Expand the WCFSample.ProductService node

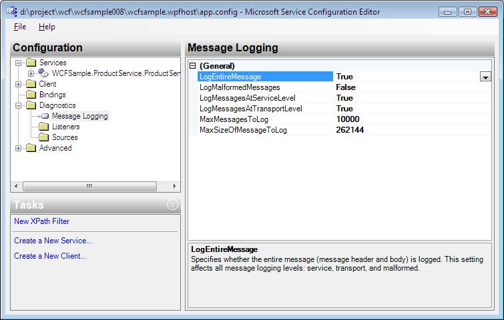[31, 73]
